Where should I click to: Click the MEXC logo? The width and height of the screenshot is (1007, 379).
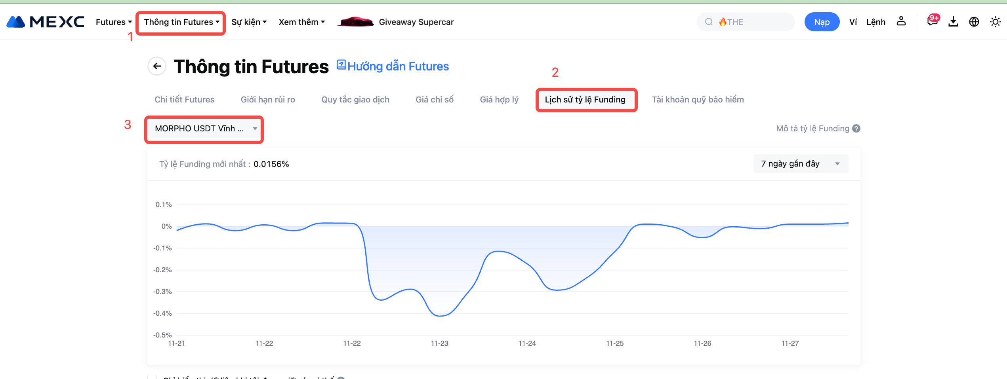coord(45,22)
